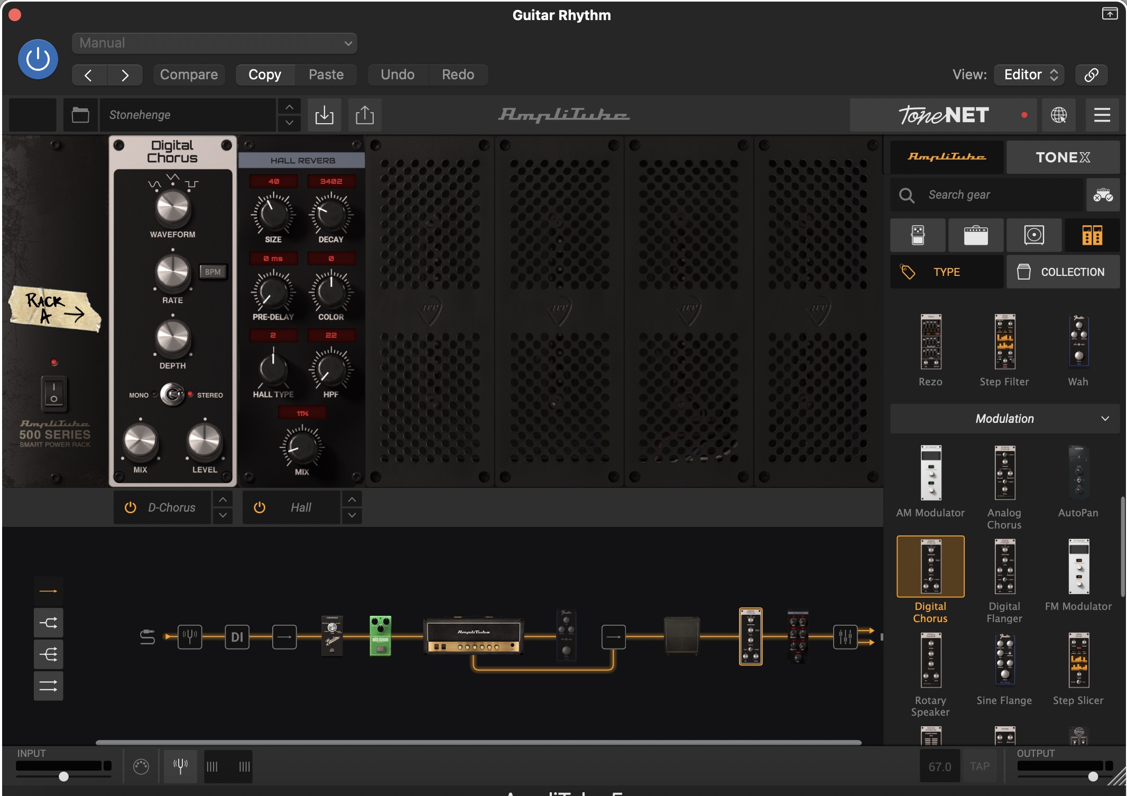
Task: Select the Rezo filter gear
Action: point(930,350)
